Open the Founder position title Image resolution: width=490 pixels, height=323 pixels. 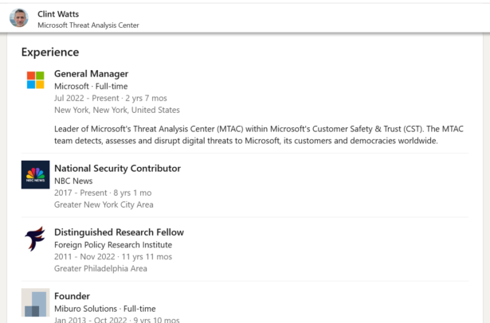pos(73,296)
